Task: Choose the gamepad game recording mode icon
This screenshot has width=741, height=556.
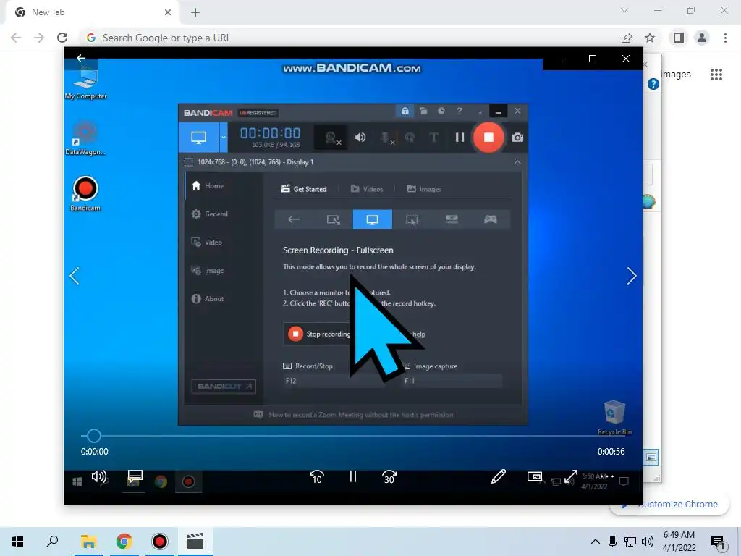Action: (x=490, y=219)
